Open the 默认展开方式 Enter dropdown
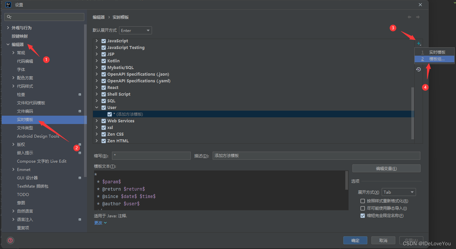Viewport: 456px width, 249px height. tap(135, 30)
